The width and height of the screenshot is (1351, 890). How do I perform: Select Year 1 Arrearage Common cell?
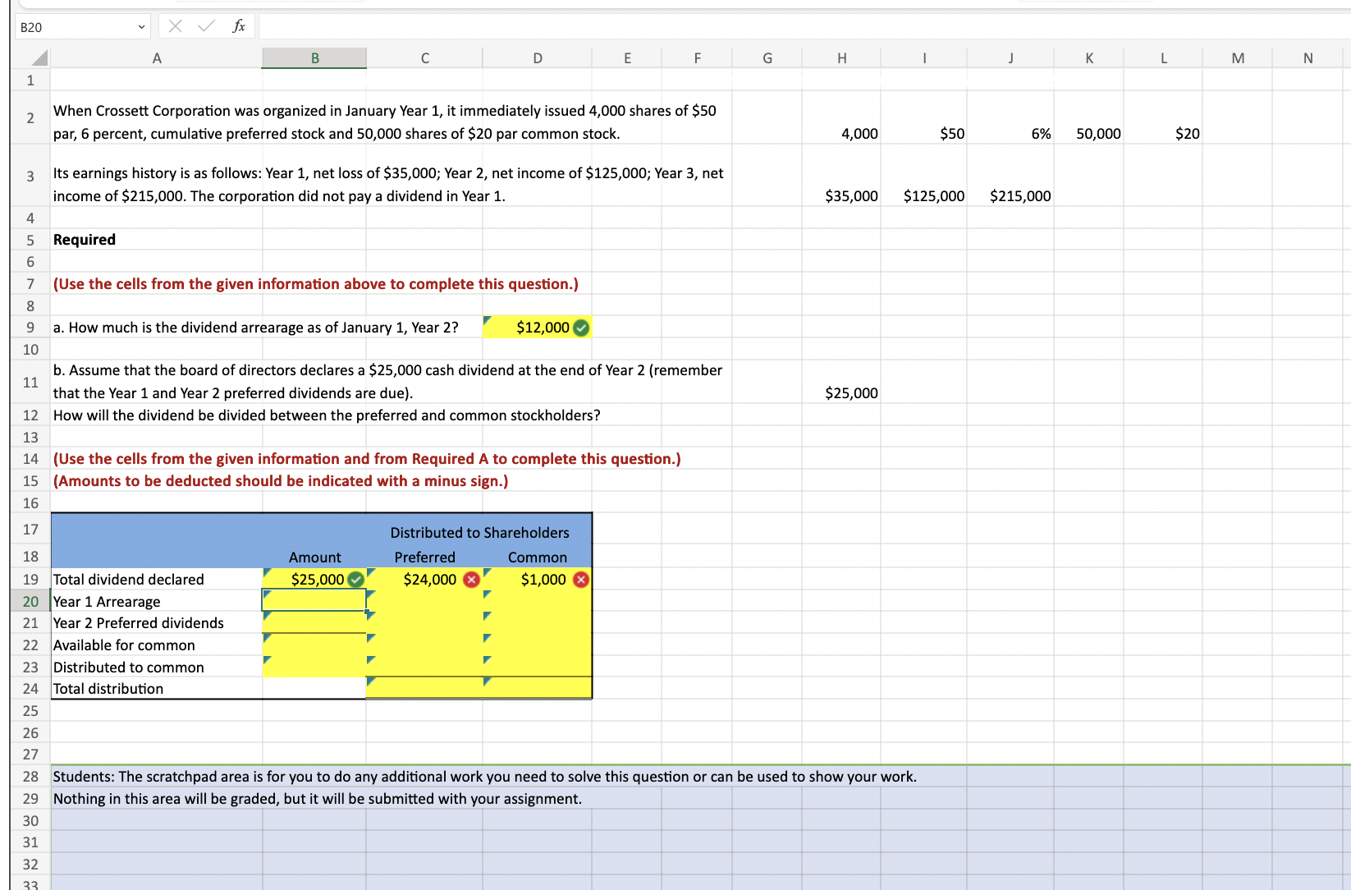coord(538,601)
